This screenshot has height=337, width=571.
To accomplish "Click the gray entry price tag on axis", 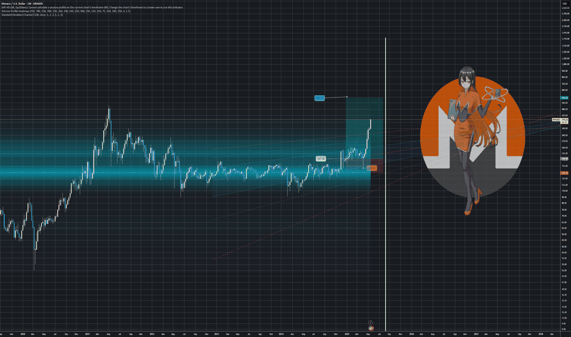I will [564, 159].
